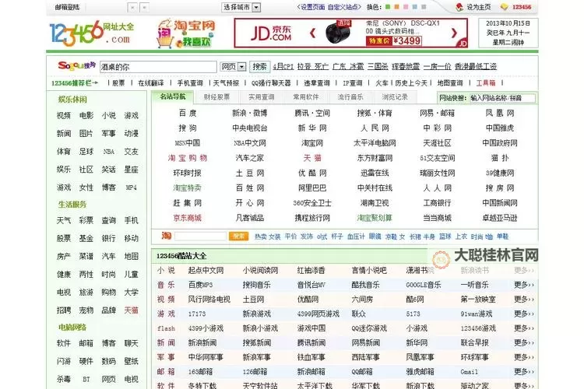
Task: Focus the Sogou search input field
Action: tap(158, 67)
